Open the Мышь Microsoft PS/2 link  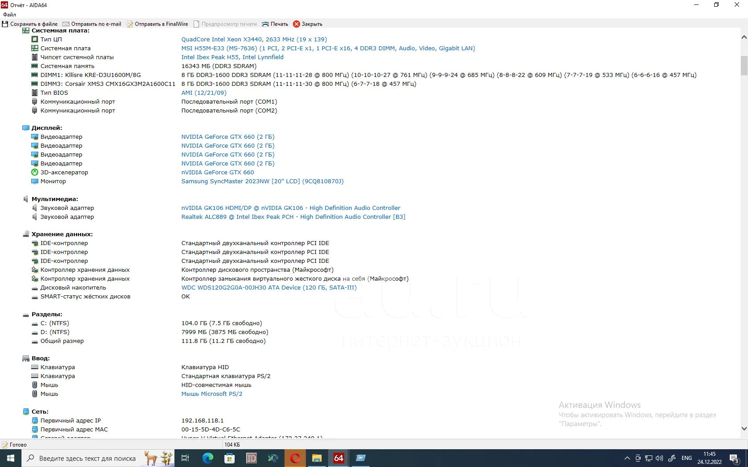tap(212, 394)
